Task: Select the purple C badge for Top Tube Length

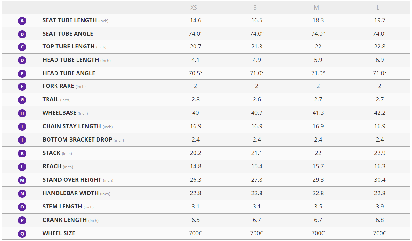Action: click(22, 47)
